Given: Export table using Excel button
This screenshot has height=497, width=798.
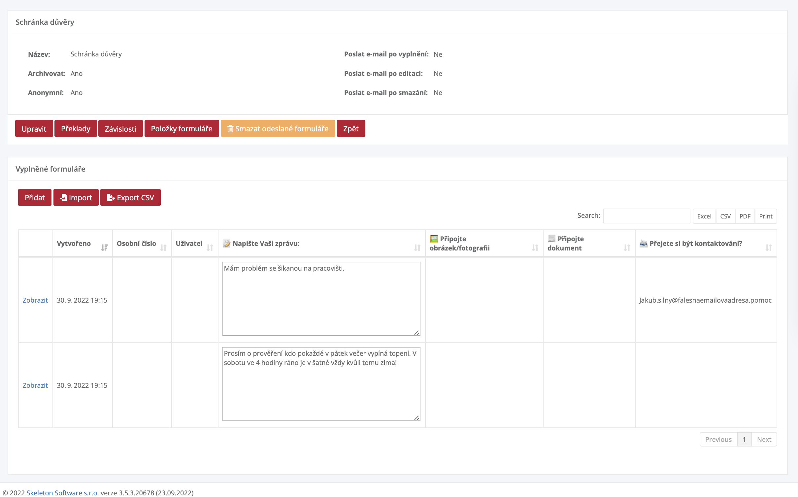Looking at the screenshot, I should click(x=704, y=216).
